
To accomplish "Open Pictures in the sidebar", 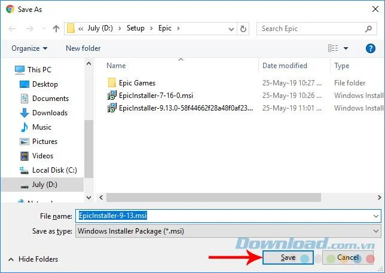I will 45,142.
